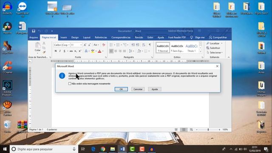
Task: Select the Título 1 style
Action: coord(191,48)
